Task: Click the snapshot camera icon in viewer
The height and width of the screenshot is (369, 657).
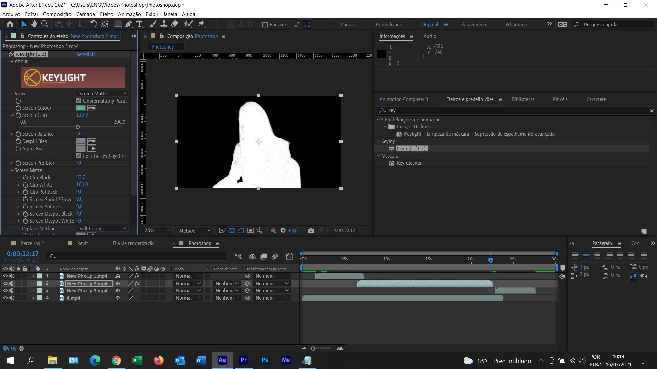Action: (311, 231)
